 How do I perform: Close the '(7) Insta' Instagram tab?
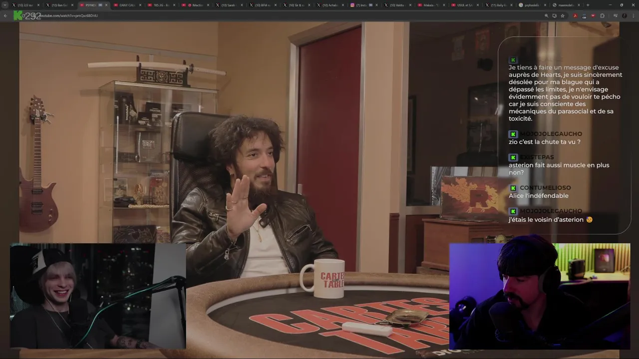point(376,5)
